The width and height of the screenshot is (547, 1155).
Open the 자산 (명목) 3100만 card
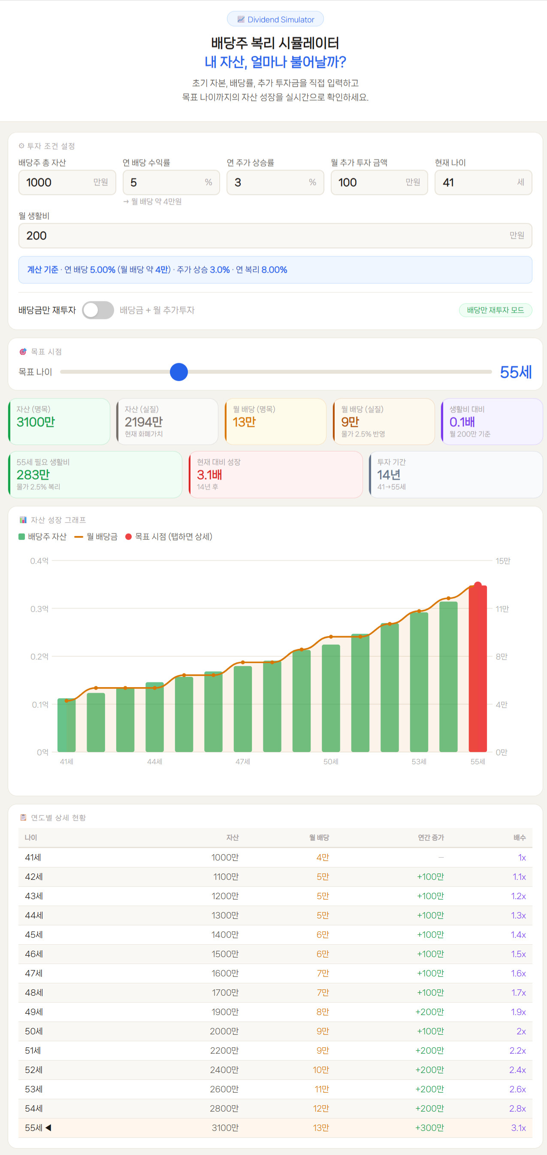tap(59, 421)
